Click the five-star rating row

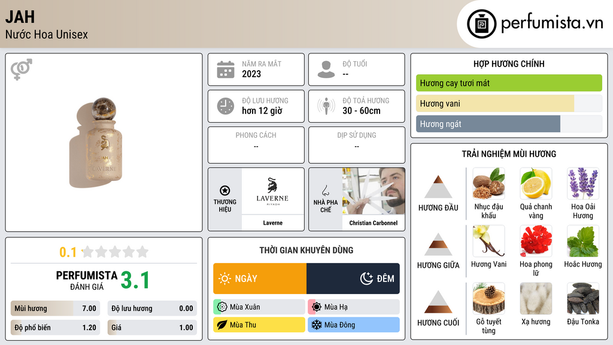click(x=115, y=252)
